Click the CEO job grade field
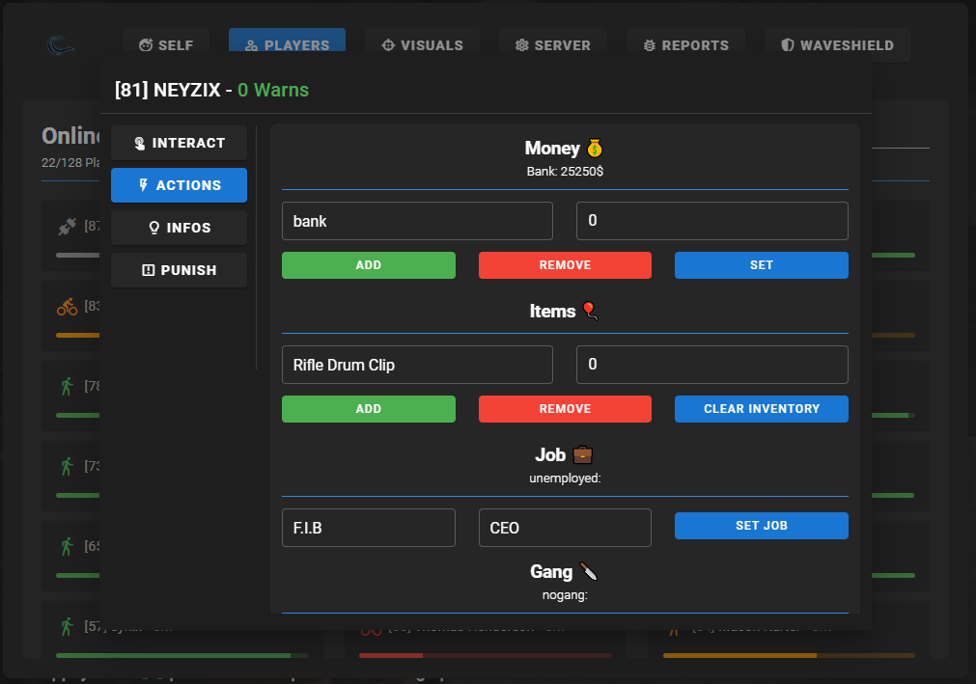 coord(565,528)
